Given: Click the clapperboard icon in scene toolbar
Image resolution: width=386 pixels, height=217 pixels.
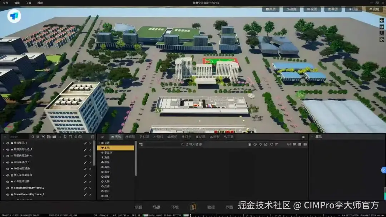Looking at the screenshot, I should pyautogui.click(x=54, y=137).
